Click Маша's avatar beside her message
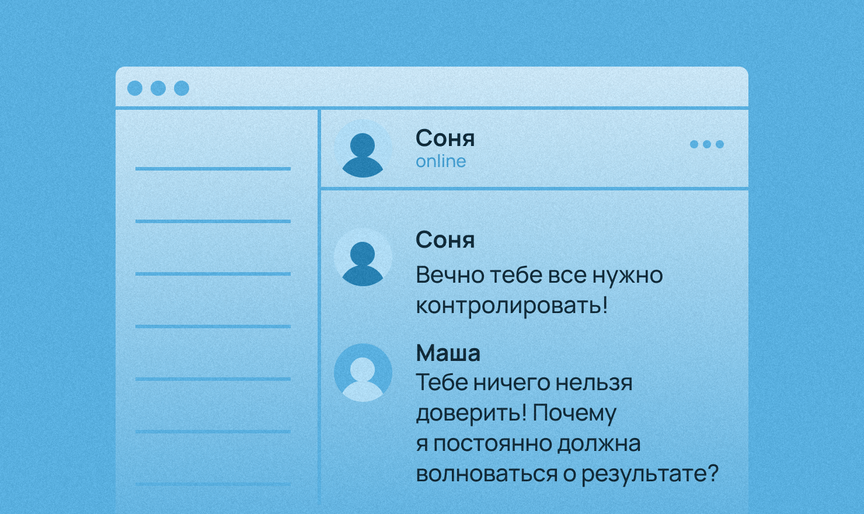864x514 pixels. coord(363,372)
